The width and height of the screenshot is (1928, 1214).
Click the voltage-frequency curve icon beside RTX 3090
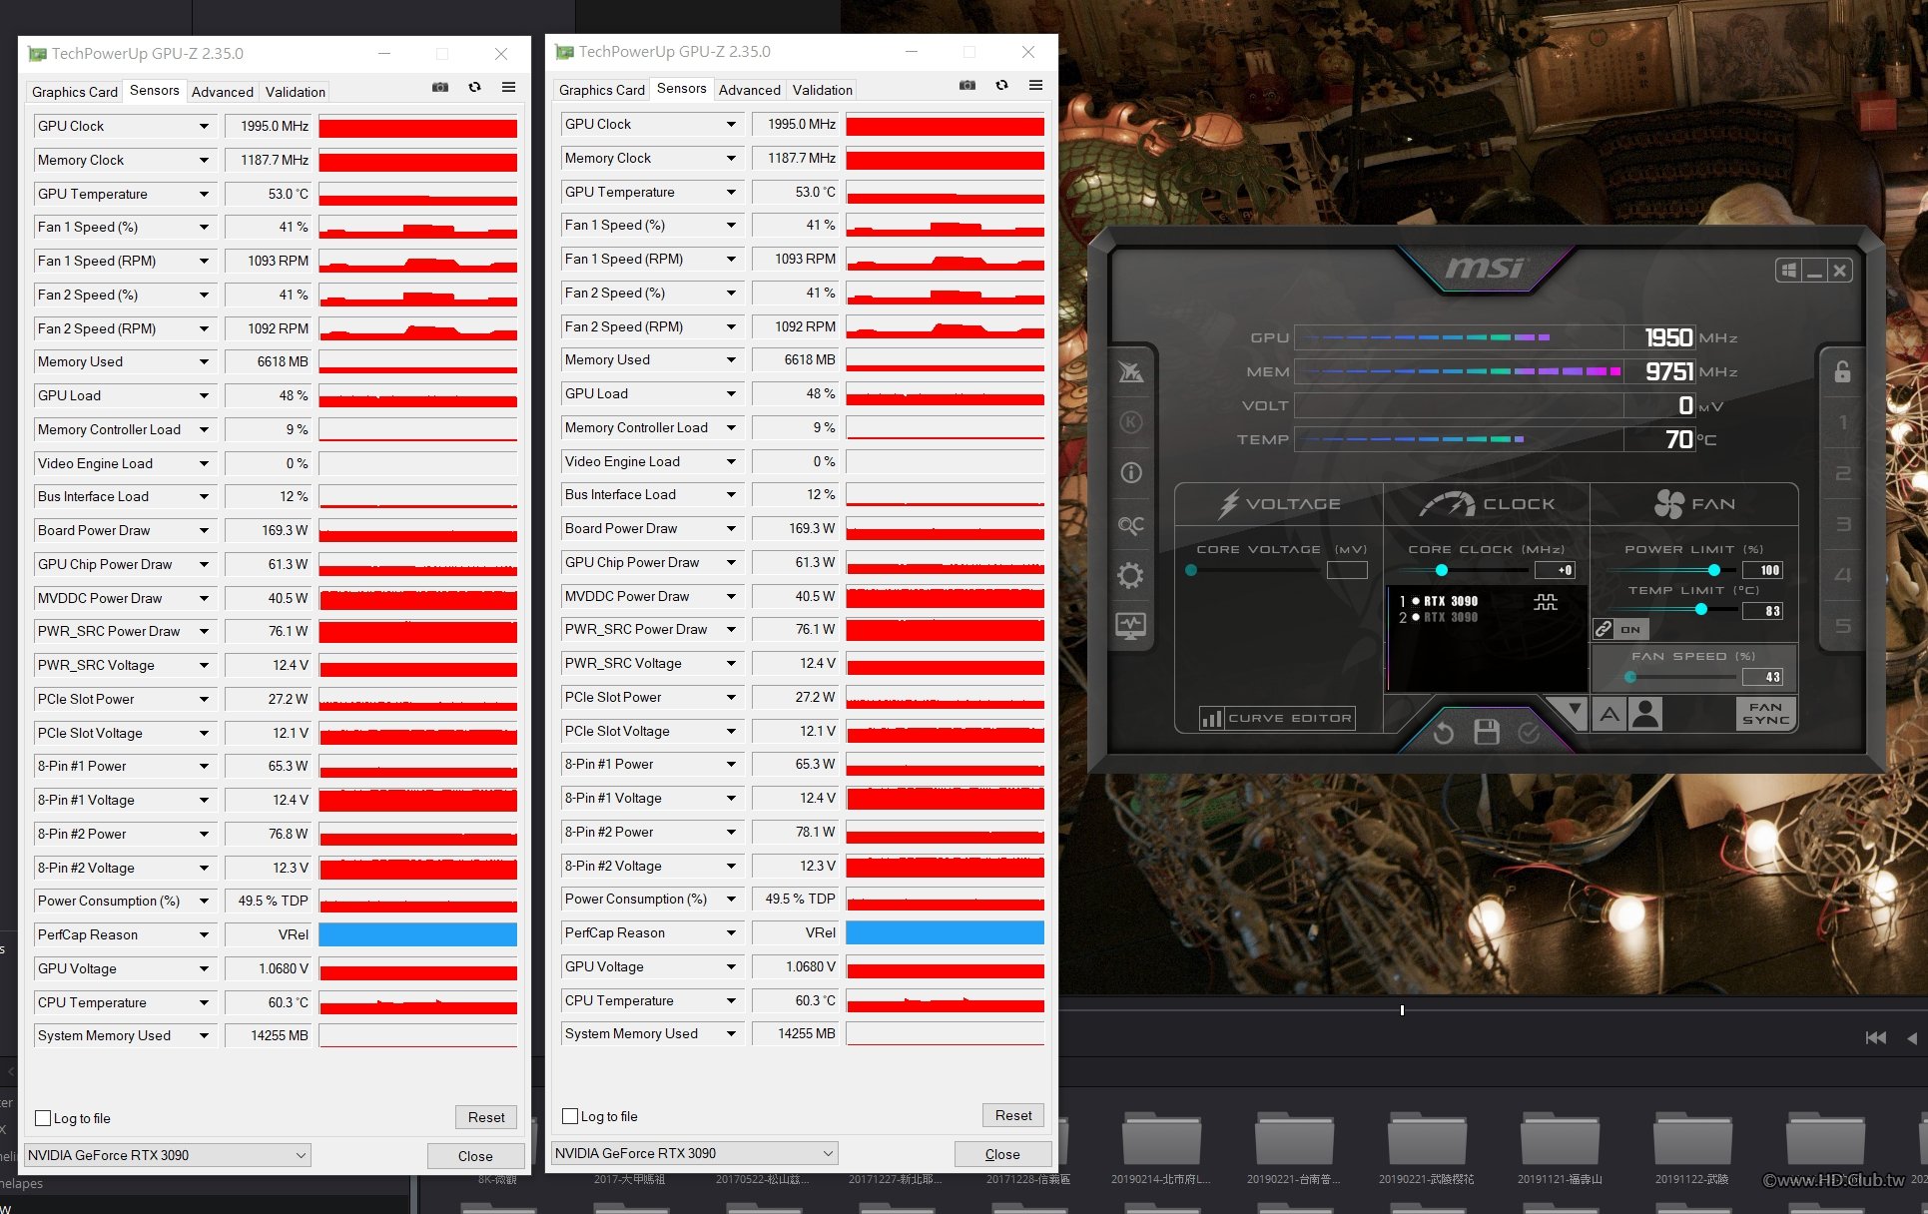point(1546,602)
